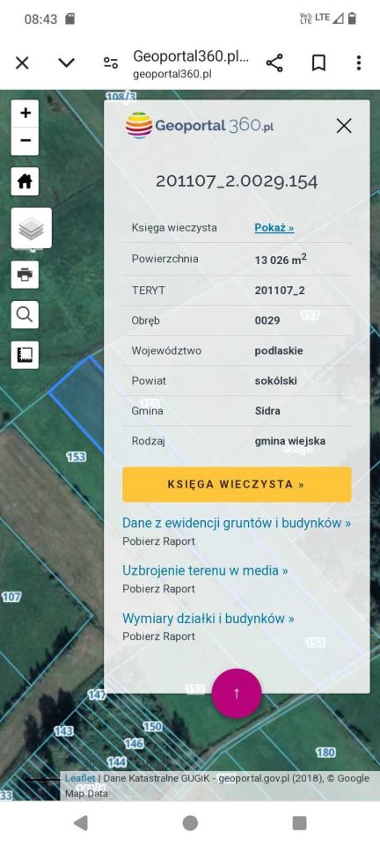
Task: Click parcel label 153 on the map
Action: pyautogui.click(x=77, y=457)
